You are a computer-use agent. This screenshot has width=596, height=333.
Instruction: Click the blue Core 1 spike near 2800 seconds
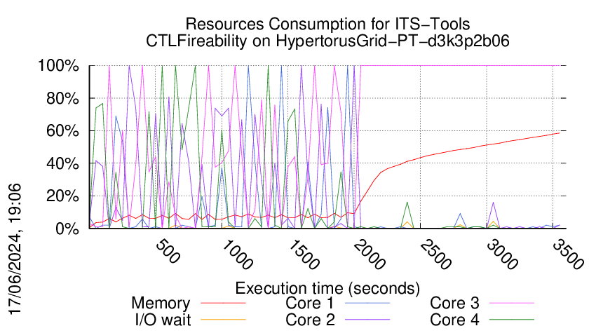click(460, 214)
